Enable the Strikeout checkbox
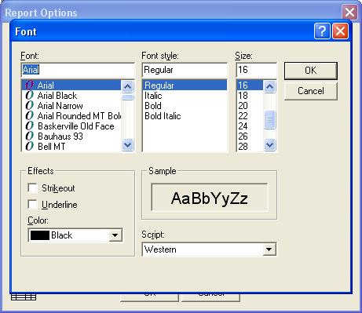This screenshot has height=313, width=362. click(x=32, y=187)
